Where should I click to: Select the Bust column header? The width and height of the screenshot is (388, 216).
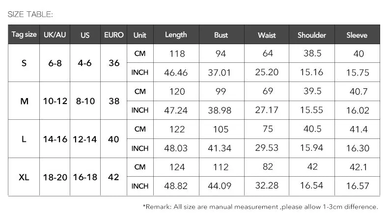pyautogui.click(x=222, y=34)
